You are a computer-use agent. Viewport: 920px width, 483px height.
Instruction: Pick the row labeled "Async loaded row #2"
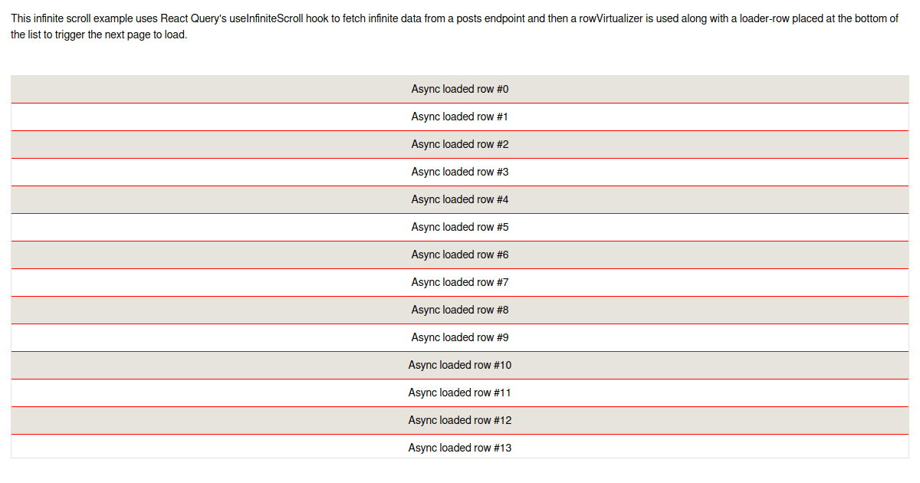[460, 144]
